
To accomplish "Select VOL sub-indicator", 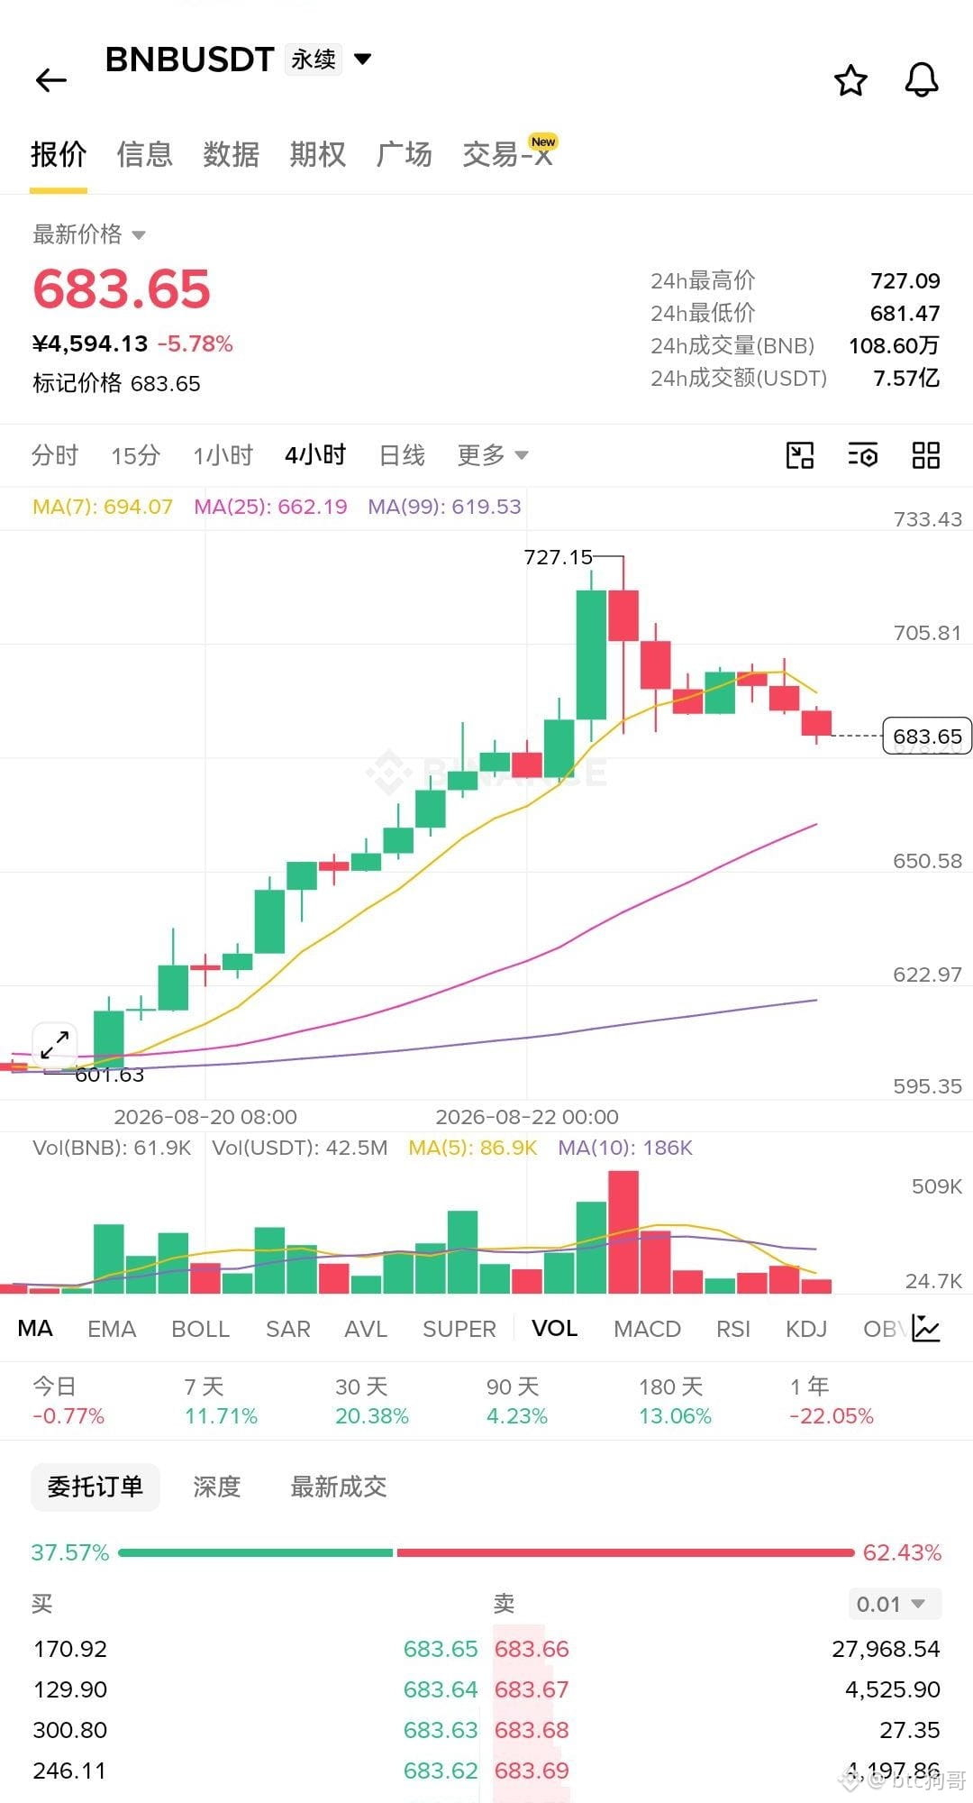I will (x=554, y=1329).
